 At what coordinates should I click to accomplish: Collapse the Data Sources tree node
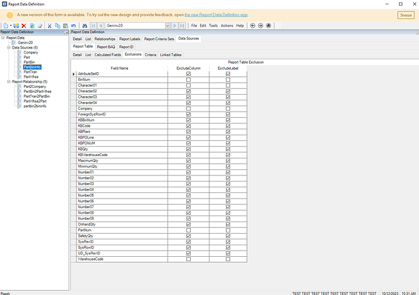(x=9, y=47)
